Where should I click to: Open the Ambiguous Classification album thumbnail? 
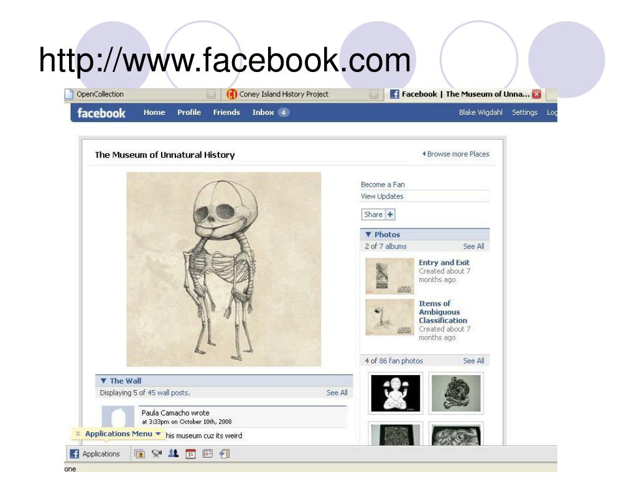click(x=389, y=317)
